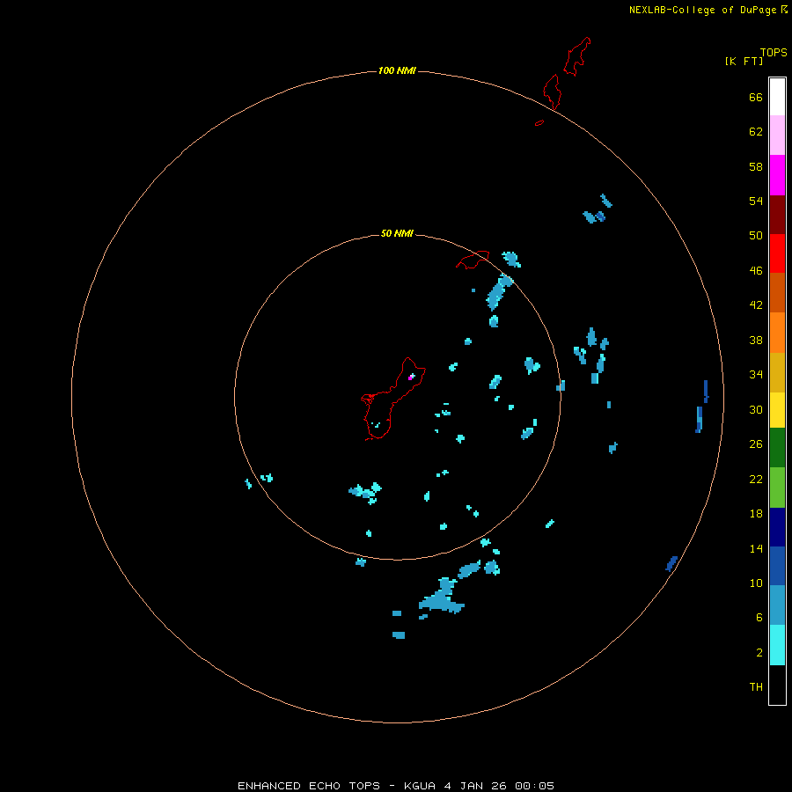The width and height of the screenshot is (792, 792).
Task: Click the magenta 58 kft legend swatch
Action: click(777, 175)
